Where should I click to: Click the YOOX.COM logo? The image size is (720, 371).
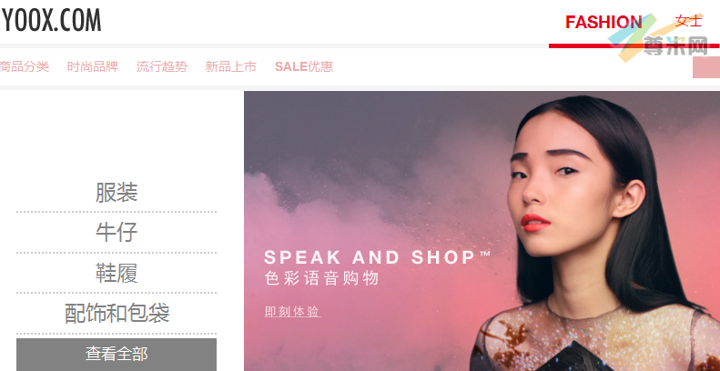[x=51, y=21]
